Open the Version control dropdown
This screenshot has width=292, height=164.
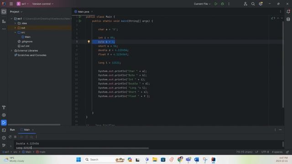(x=42, y=4)
